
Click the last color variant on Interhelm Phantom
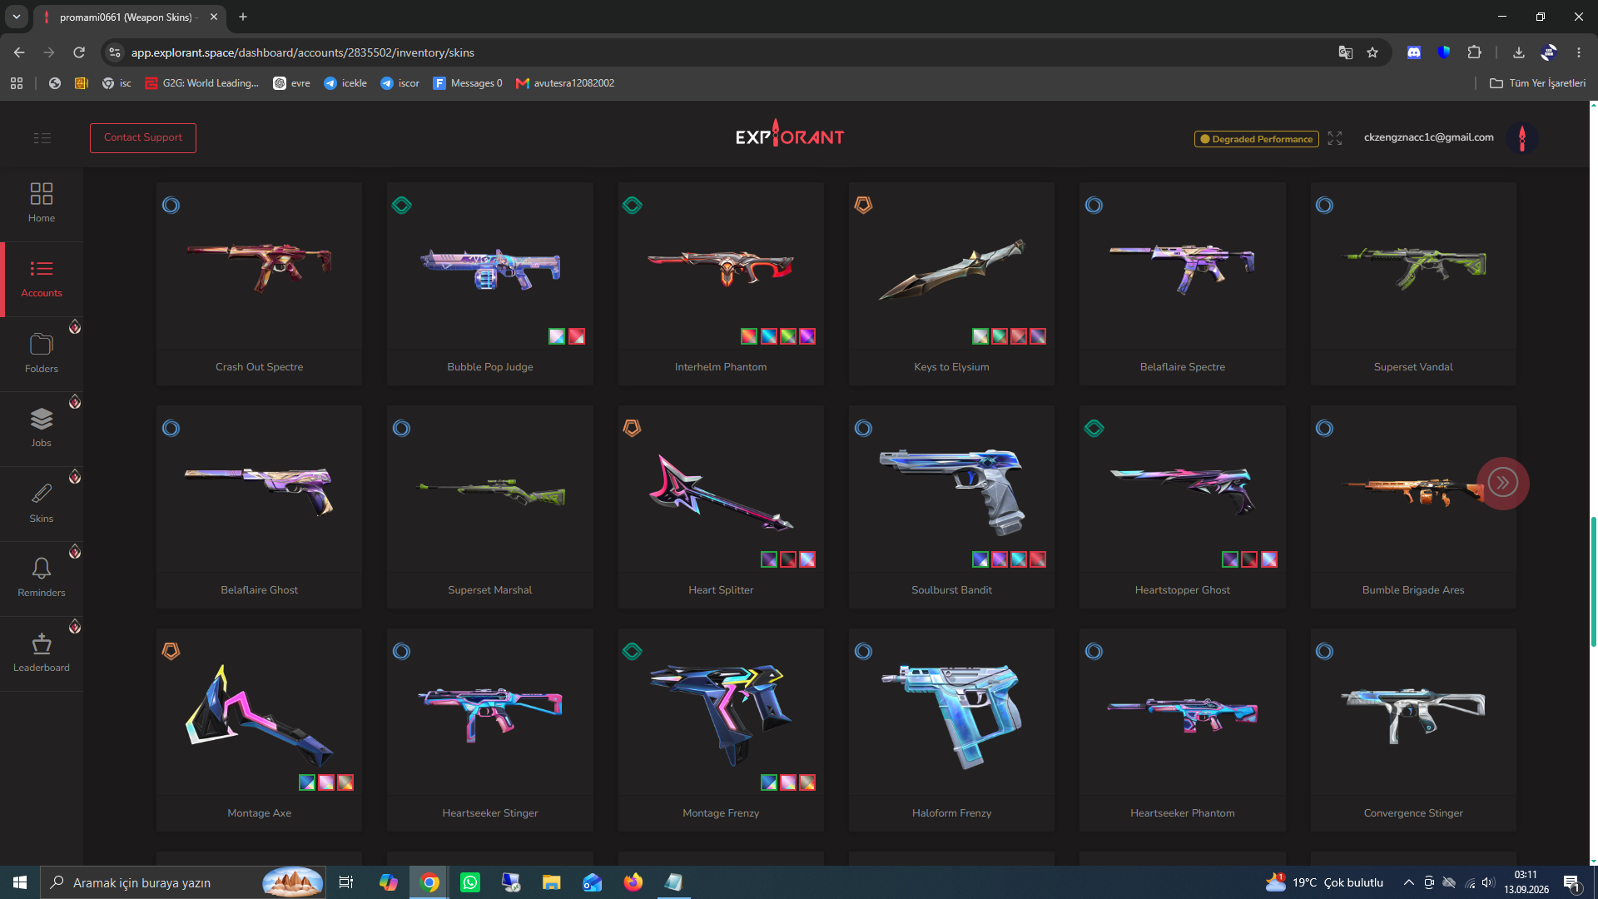tap(807, 336)
